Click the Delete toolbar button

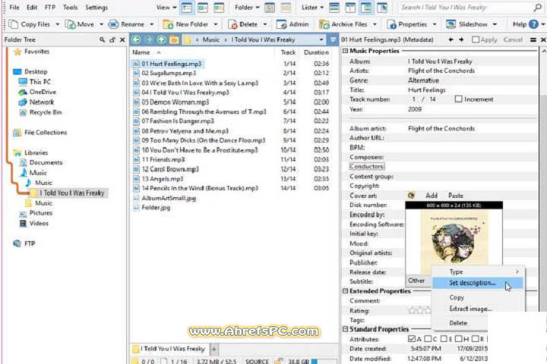(243, 24)
